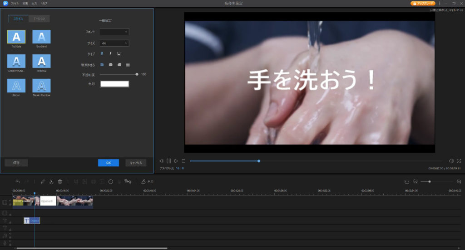Undo last action in timeline toolbar
The width and height of the screenshot is (465, 250).
pyautogui.click(x=18, y=181)
